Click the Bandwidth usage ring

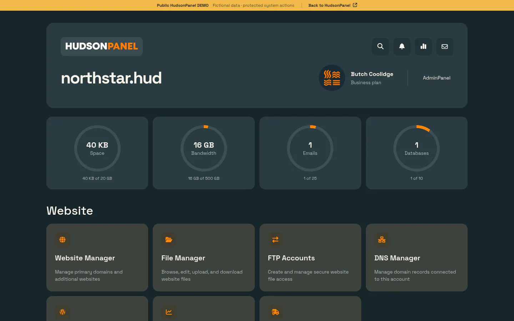(204, 148)
